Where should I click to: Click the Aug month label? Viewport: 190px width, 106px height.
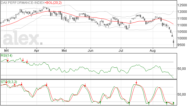point(153,50)
